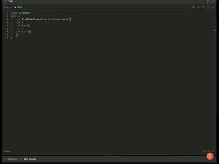Maximize the Code panel icon
The width and height of the screenshot is (219, 164).
pos(208,1)
